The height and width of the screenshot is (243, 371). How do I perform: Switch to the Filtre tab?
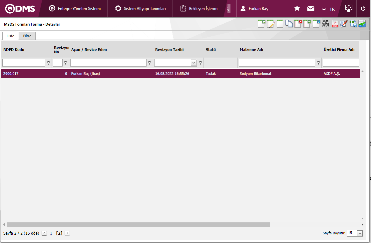point(27,36)
